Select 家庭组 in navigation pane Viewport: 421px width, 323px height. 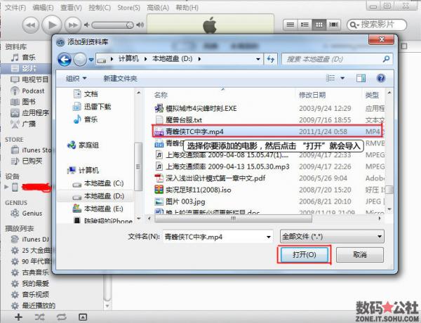point(83,145)
